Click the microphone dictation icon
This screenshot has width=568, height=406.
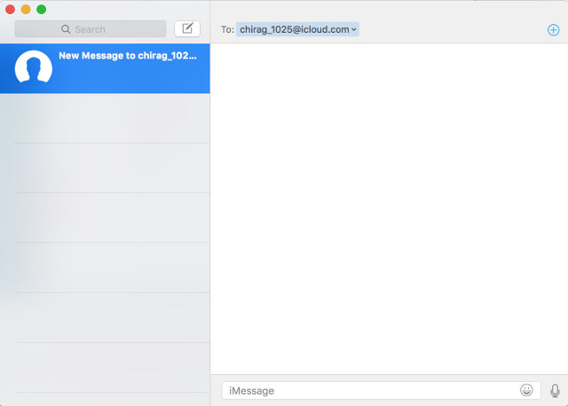point(555,390)
